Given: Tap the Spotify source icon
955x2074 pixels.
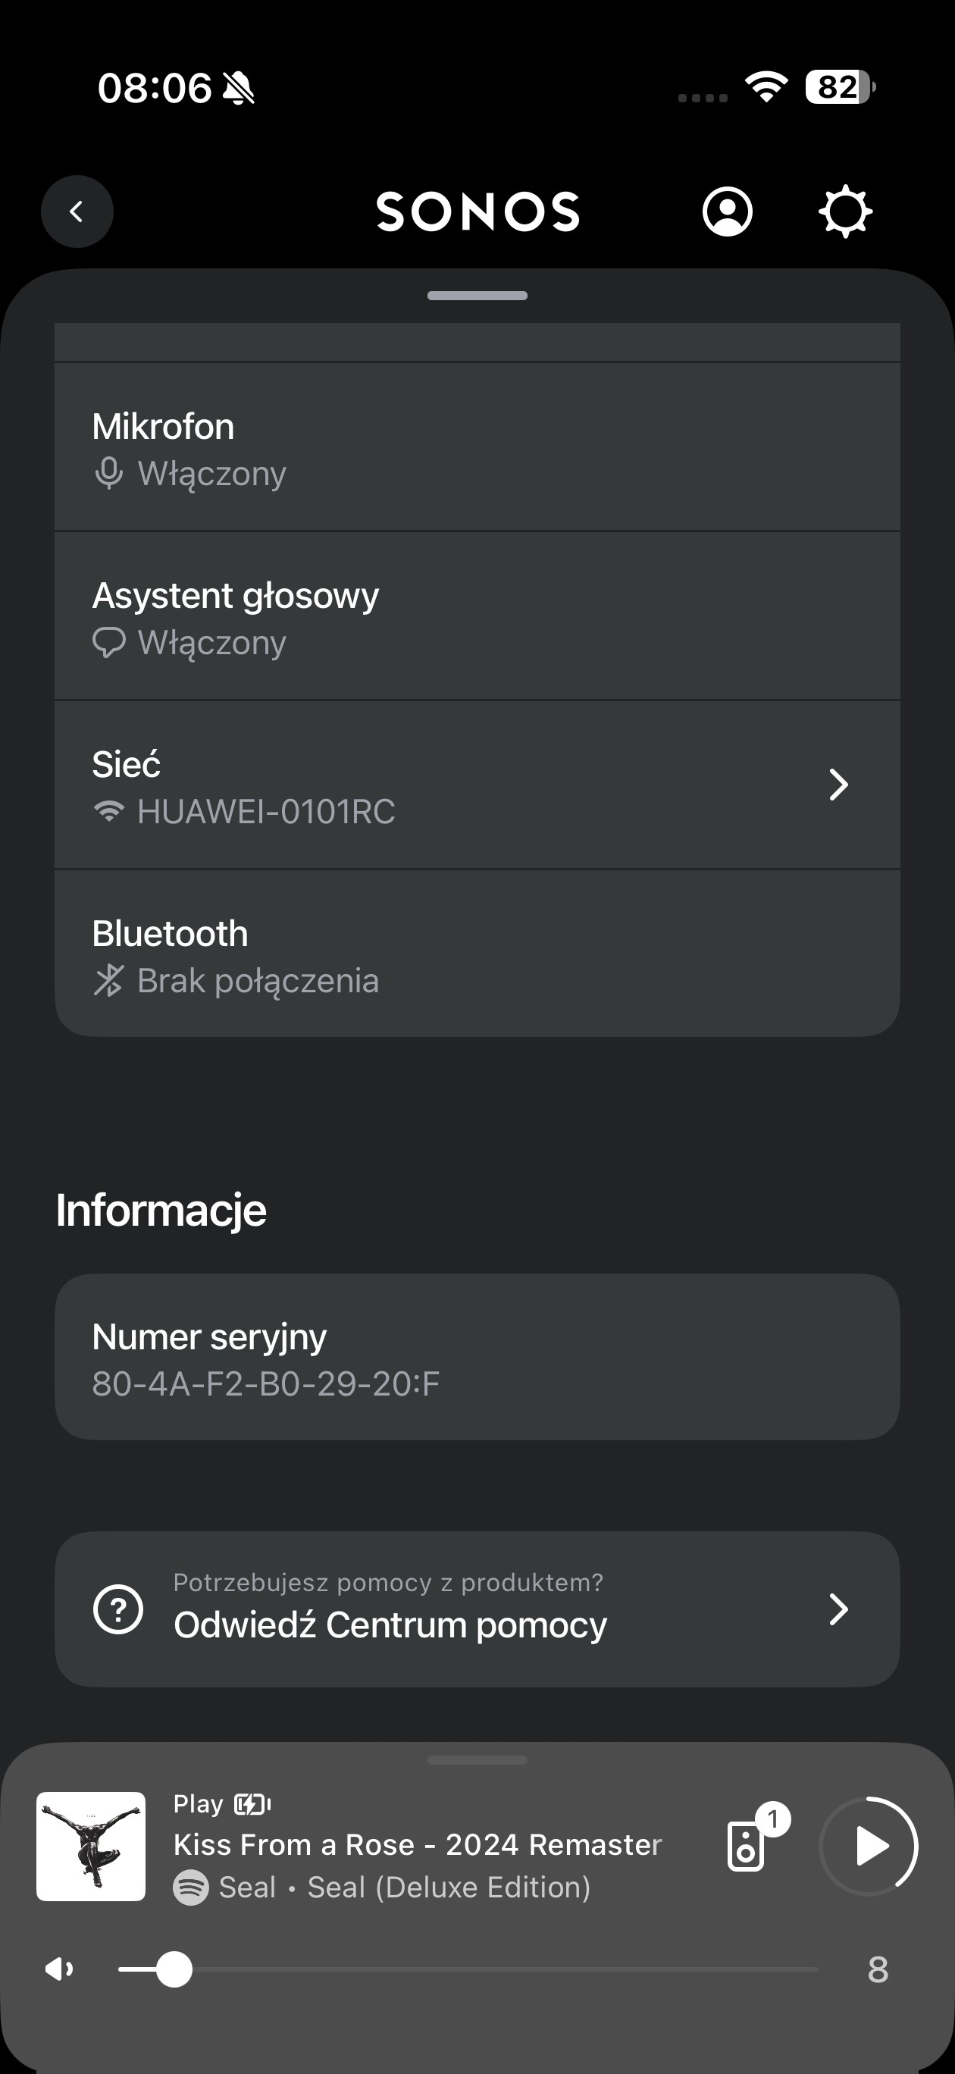Looking at the screenshot, I should 191,1888.
